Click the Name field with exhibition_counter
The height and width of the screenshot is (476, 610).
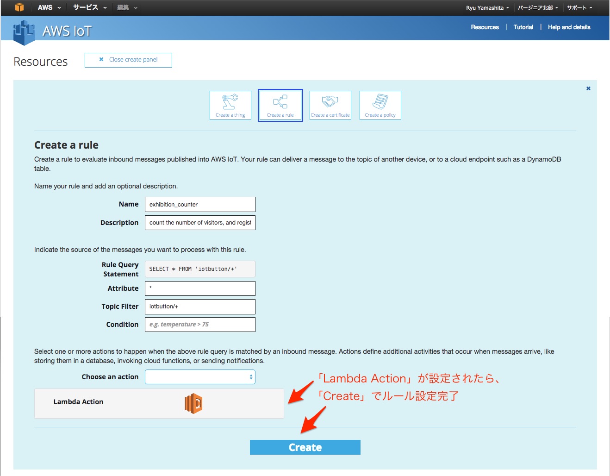pos(200,204)
